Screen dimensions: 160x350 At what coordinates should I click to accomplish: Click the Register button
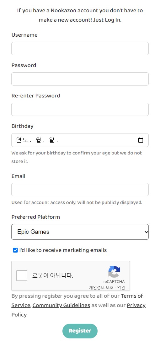tap(80, 331)
